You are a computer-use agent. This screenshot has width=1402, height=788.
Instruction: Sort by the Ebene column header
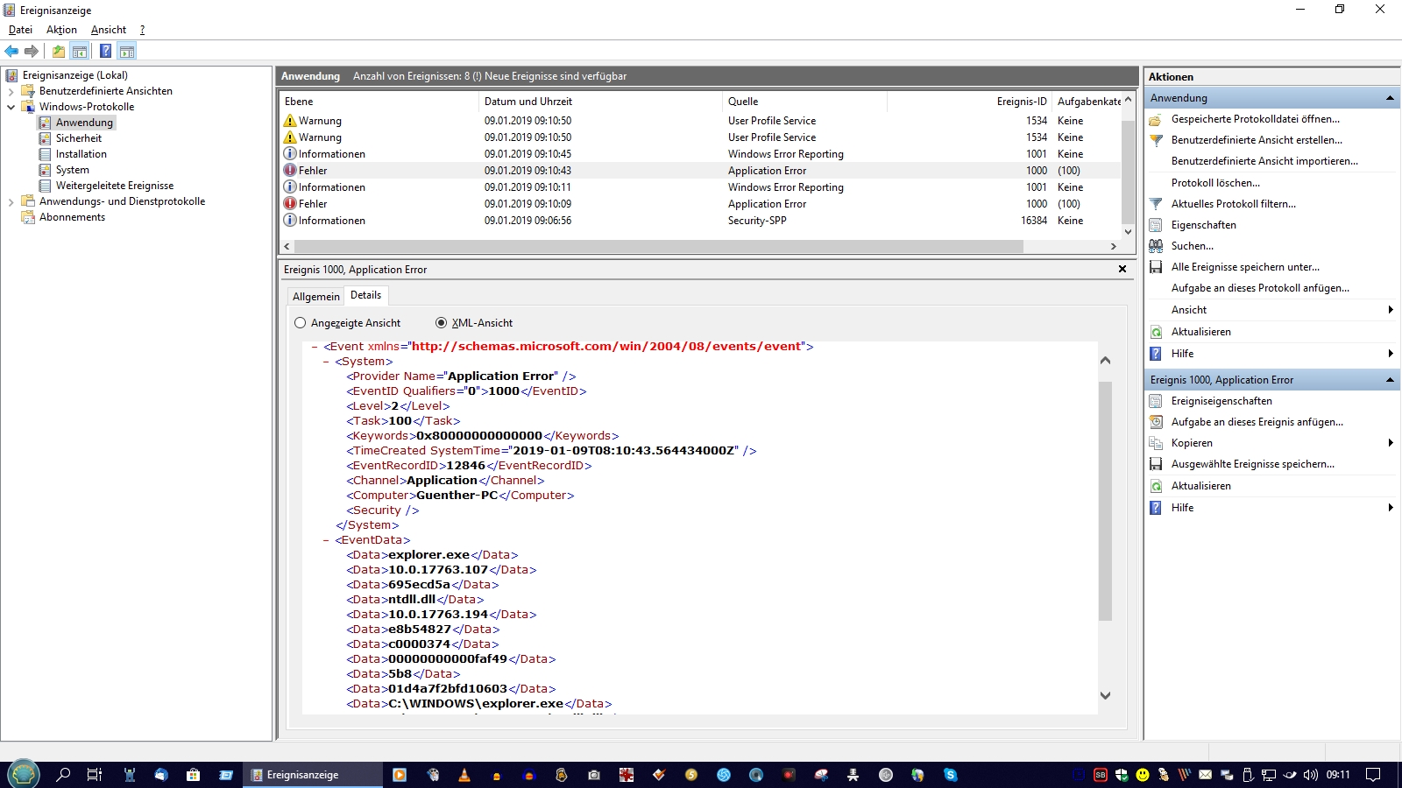coord(379,102)
